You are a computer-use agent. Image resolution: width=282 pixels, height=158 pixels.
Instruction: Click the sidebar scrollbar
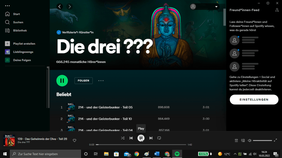tap(48, 87)
